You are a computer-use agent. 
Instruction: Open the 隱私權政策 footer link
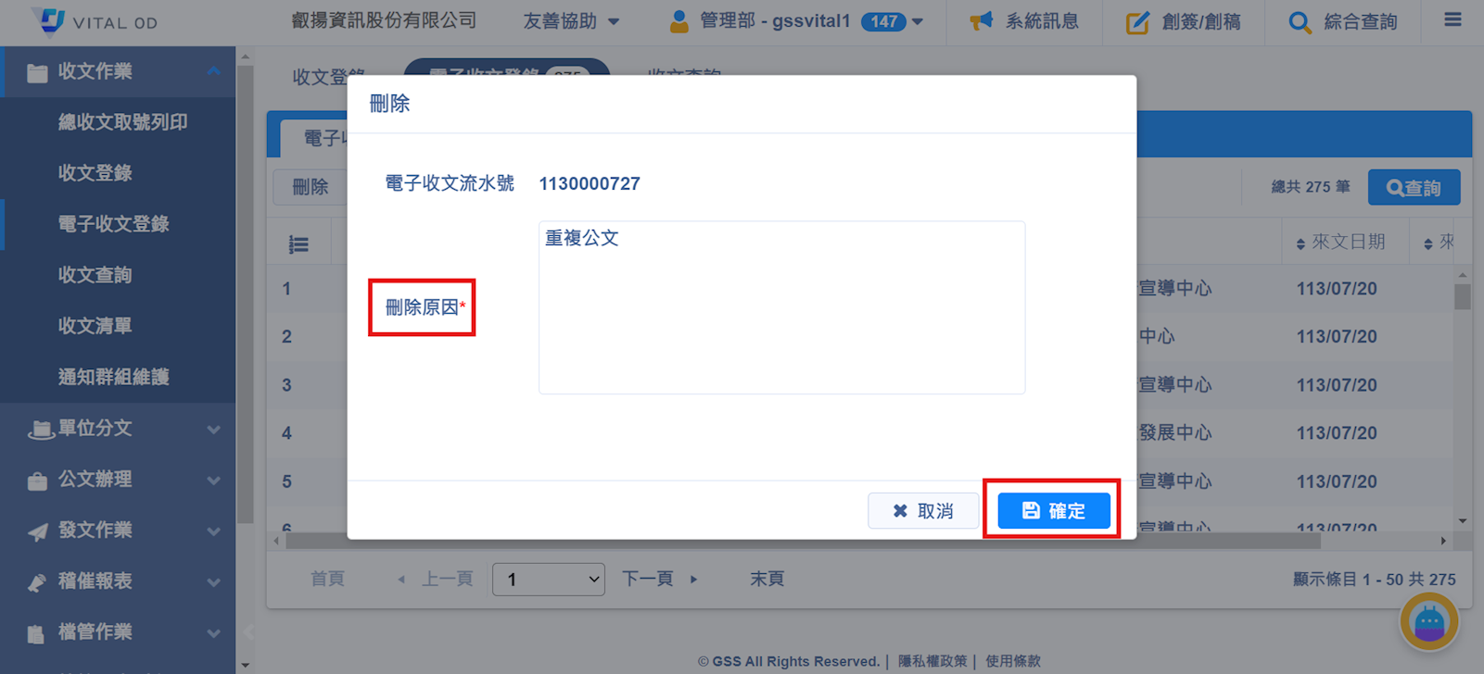(x=932, y=661)
